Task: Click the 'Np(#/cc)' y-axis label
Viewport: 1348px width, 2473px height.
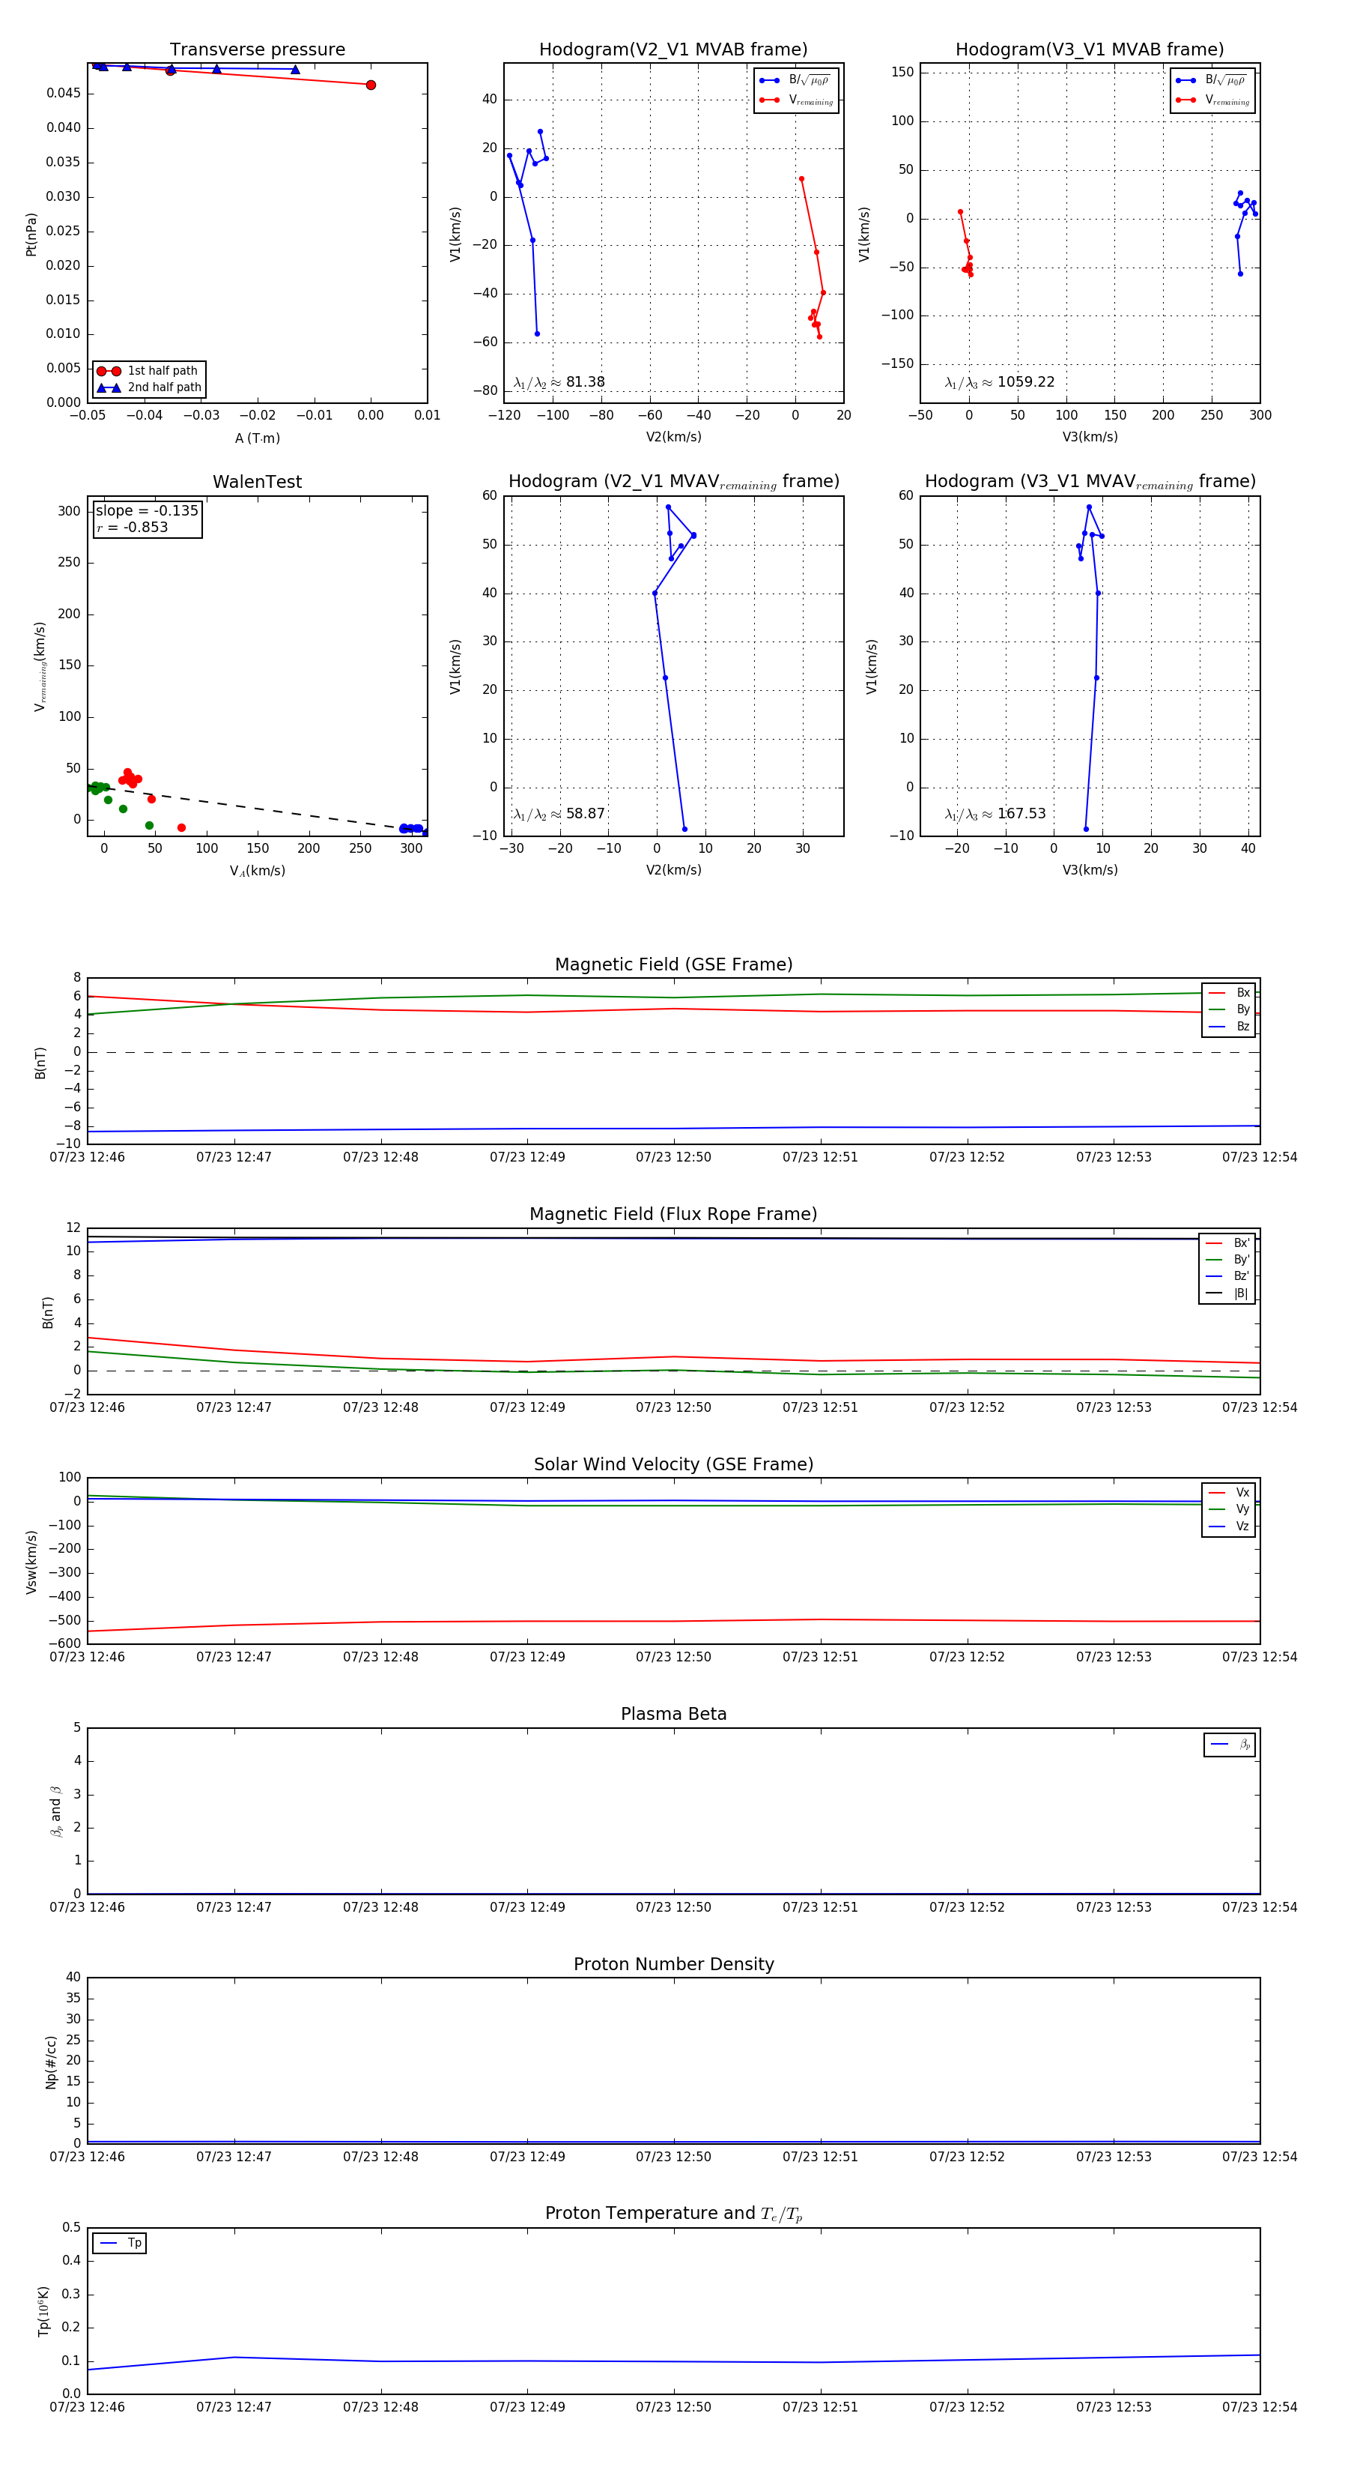Action: pyautogui.click(x=51, y=2062)
